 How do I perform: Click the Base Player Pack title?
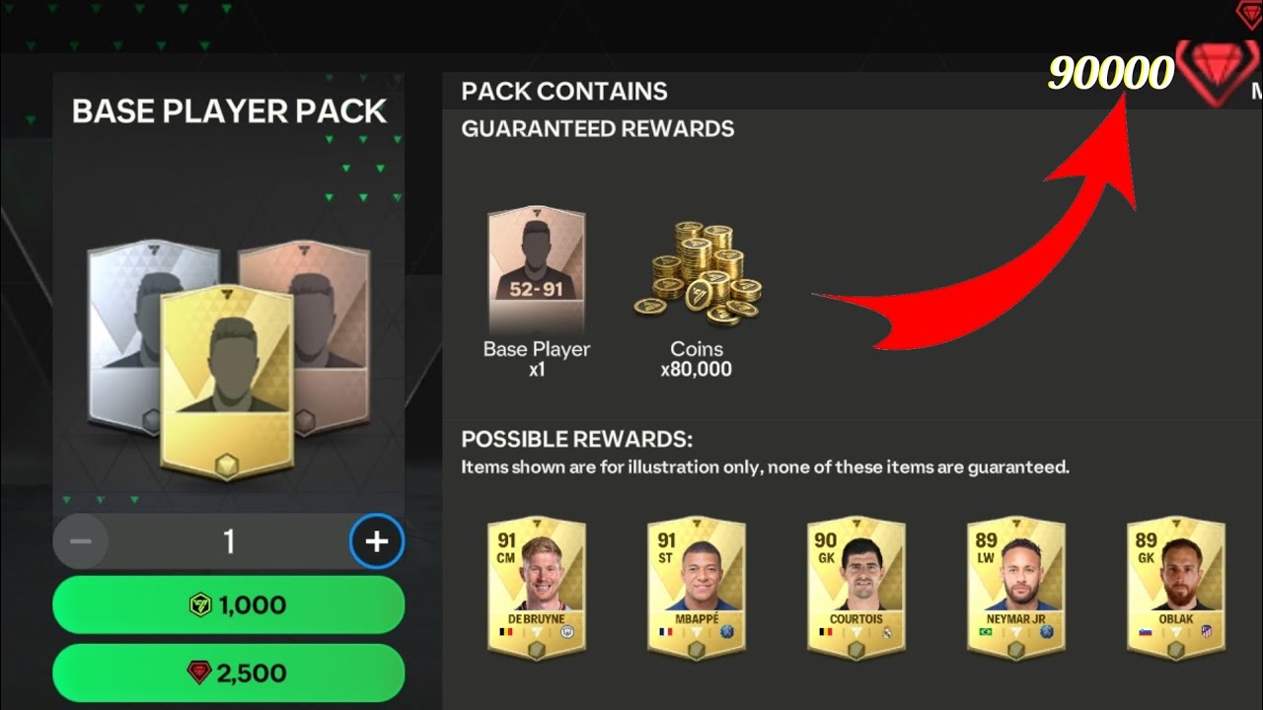(229, 111)
